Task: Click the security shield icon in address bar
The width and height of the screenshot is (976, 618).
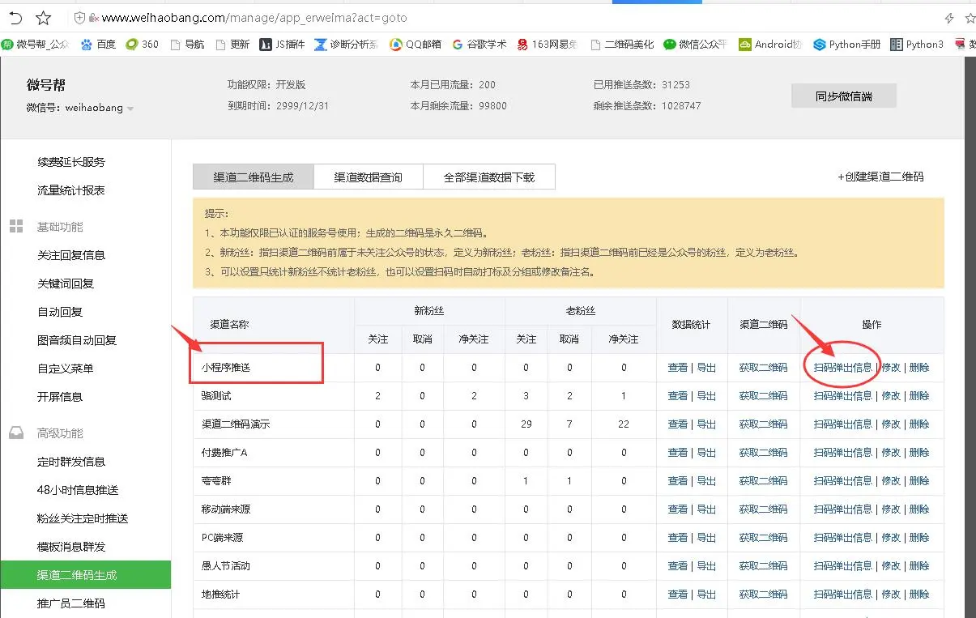Action: 79,18
